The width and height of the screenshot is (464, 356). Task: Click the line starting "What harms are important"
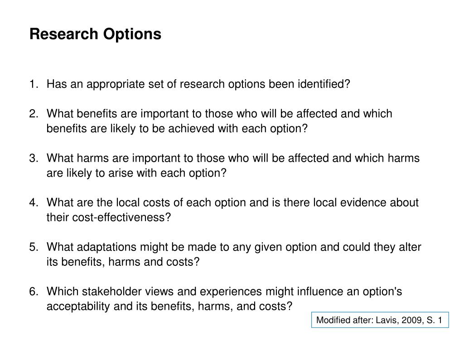(x=233, y=158)
